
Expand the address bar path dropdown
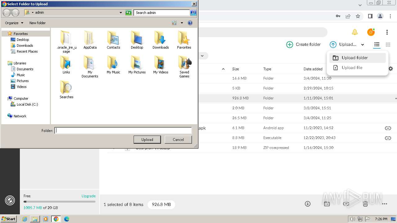click(x=121, y=13)
